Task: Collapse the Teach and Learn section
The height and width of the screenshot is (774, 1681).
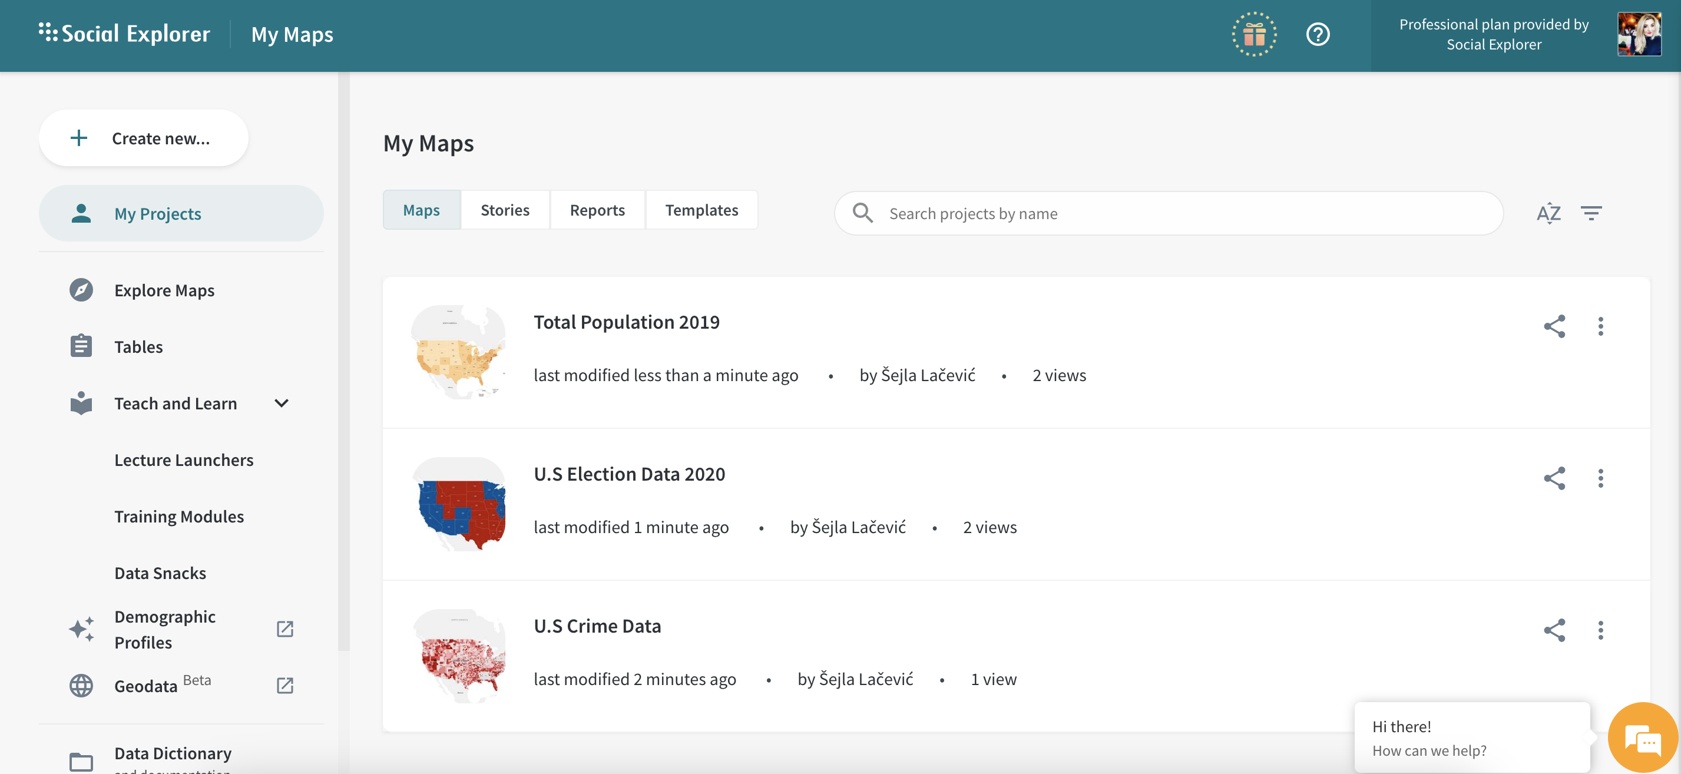Action: pos(282,403)
